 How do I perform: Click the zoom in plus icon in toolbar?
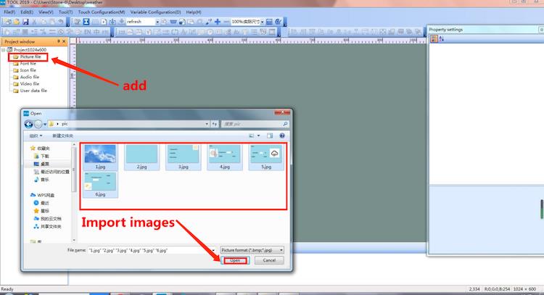[x=217, y=22]
